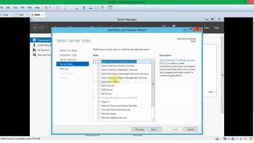
Task: Close the PDC tab
Action: [x=27, y=15]
